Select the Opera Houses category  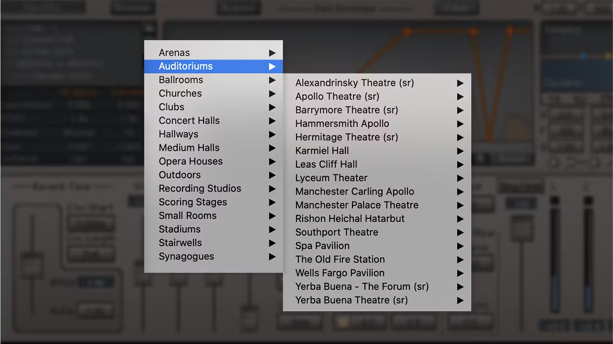(213, 161)
